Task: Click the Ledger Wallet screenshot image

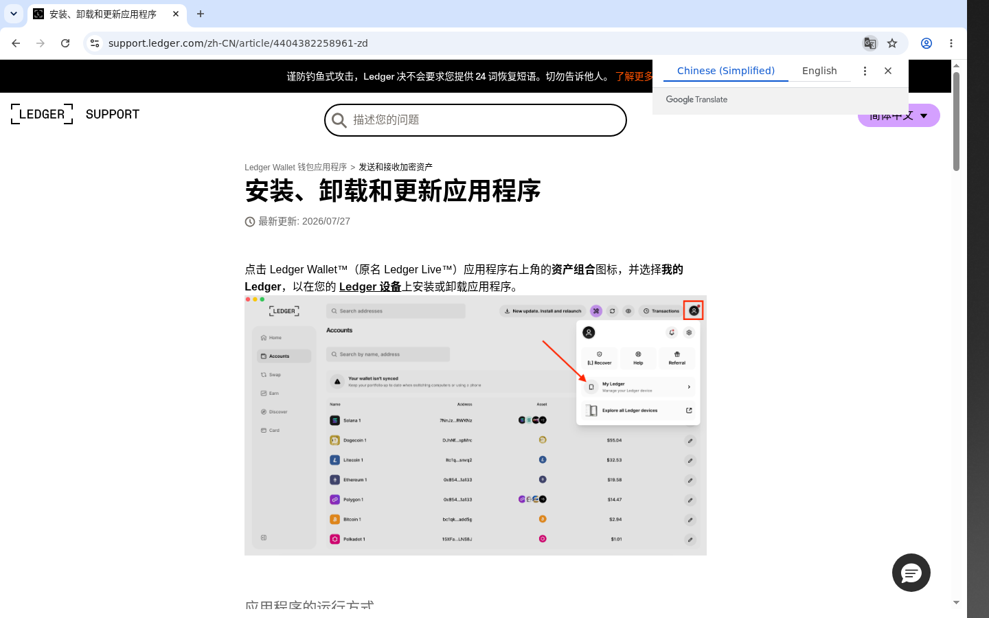Action: tap(475, 426)
